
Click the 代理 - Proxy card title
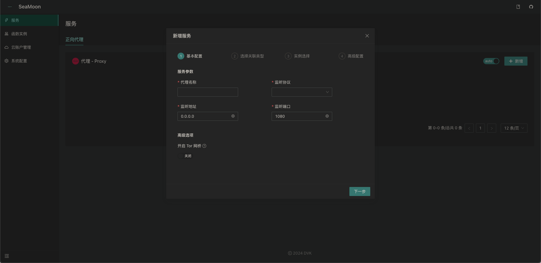click(x=94, y=61)
